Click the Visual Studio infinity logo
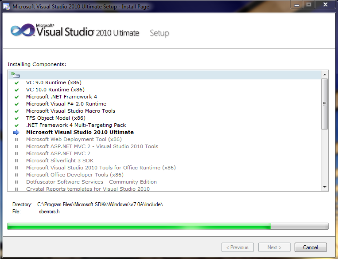 23,31
